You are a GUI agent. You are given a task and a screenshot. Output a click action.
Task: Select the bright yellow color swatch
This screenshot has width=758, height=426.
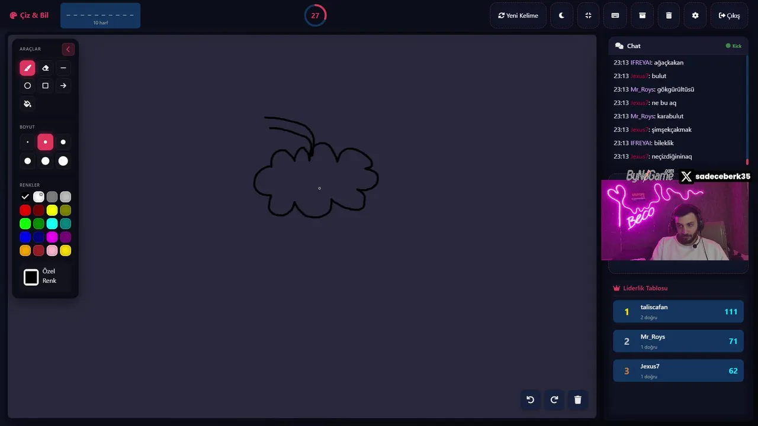click(52, 210)
